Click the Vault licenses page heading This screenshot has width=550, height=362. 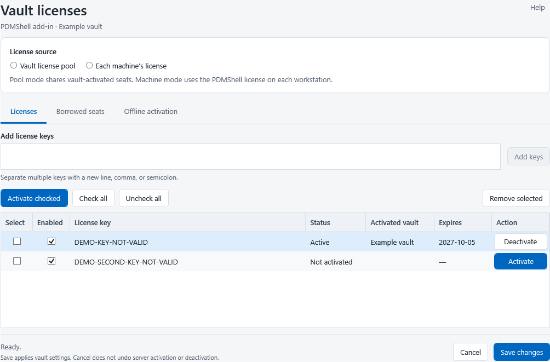[x=44, y=10]
